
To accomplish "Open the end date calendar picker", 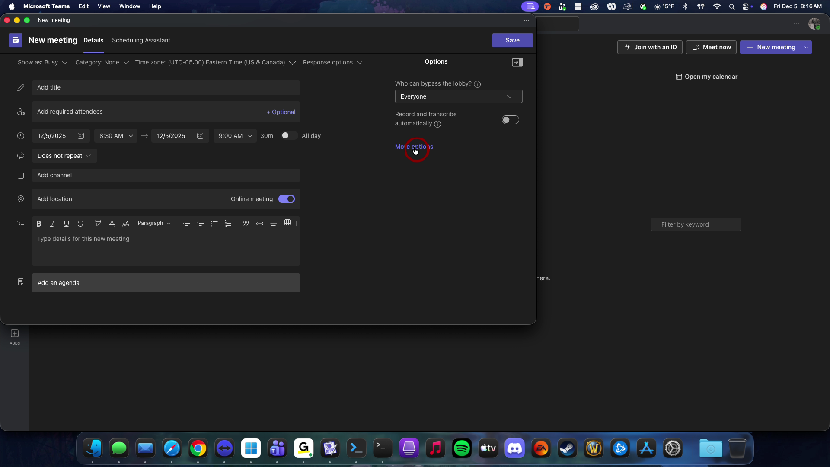I will pyautogui.click(x=200, y=136).
